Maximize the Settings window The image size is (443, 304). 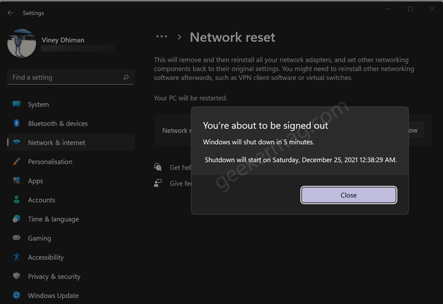coord(410,9)
